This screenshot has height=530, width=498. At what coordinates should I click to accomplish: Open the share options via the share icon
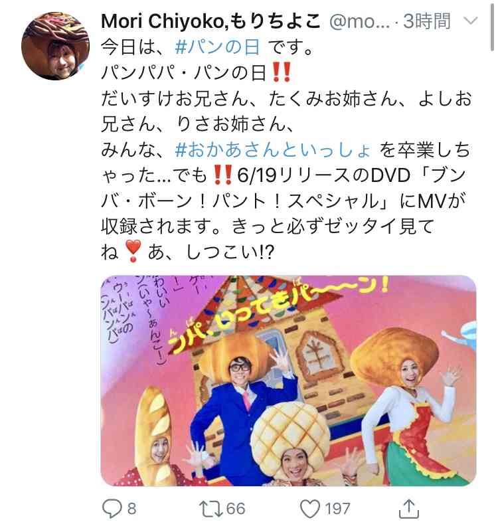[409, 509]
